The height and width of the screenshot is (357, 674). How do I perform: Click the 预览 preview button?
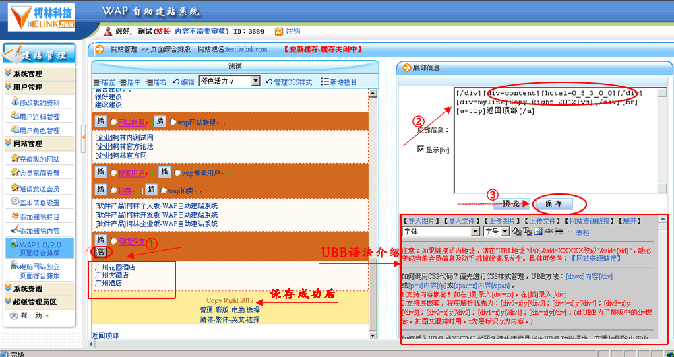point(511,204)
